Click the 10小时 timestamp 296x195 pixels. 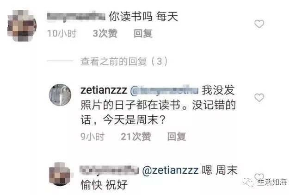(x=62, y=33)
